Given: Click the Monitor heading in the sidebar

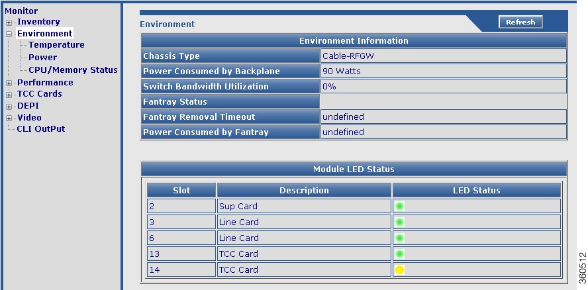Looking at the screenshot, I should pos(21,11).
